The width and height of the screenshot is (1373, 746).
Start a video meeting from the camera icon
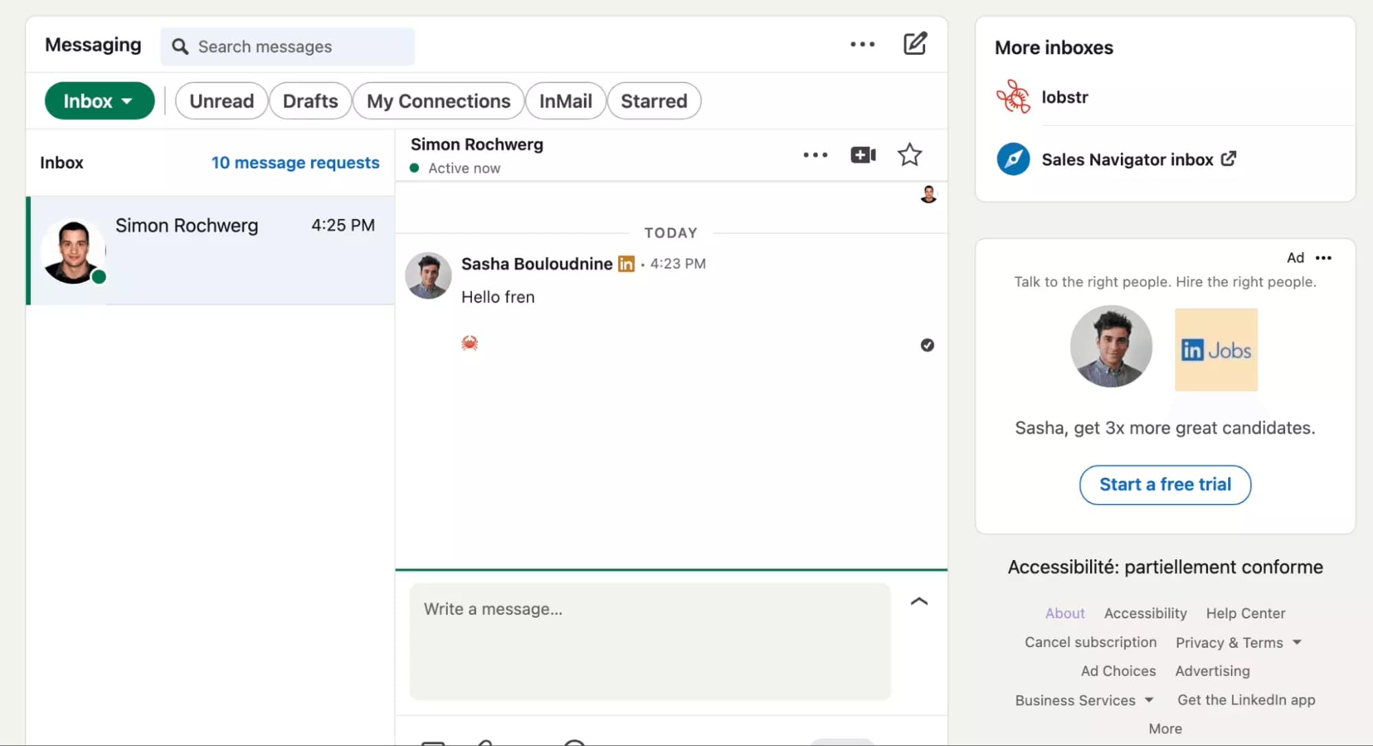pos(862,154)
